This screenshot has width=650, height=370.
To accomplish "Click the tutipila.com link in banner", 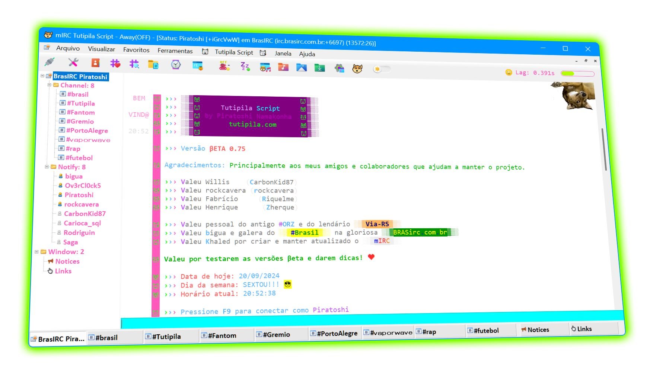I will (252, 125).
